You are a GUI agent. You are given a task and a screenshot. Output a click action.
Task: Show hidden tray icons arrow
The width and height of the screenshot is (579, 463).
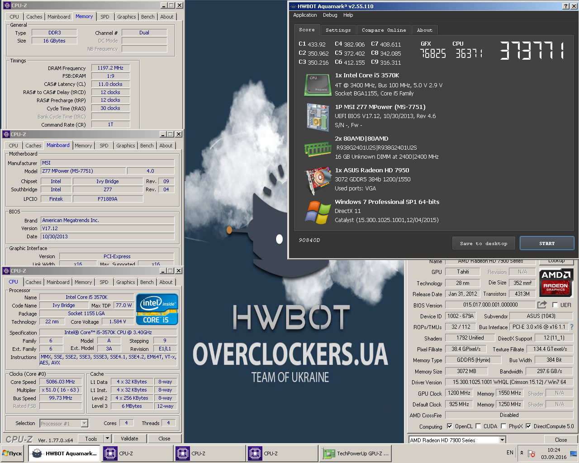522,453
